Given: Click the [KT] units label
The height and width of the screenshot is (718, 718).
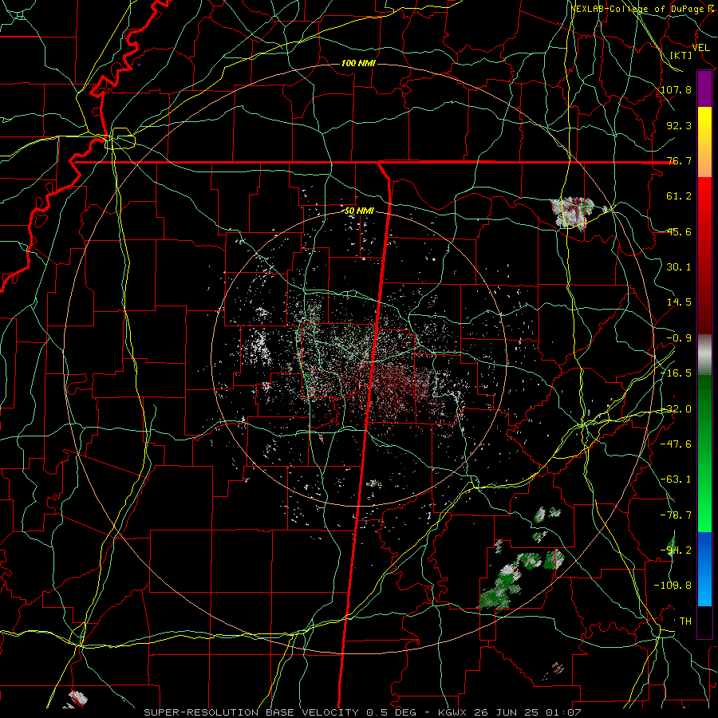Looking at the screenshot, I should click(x=681, y=55).
